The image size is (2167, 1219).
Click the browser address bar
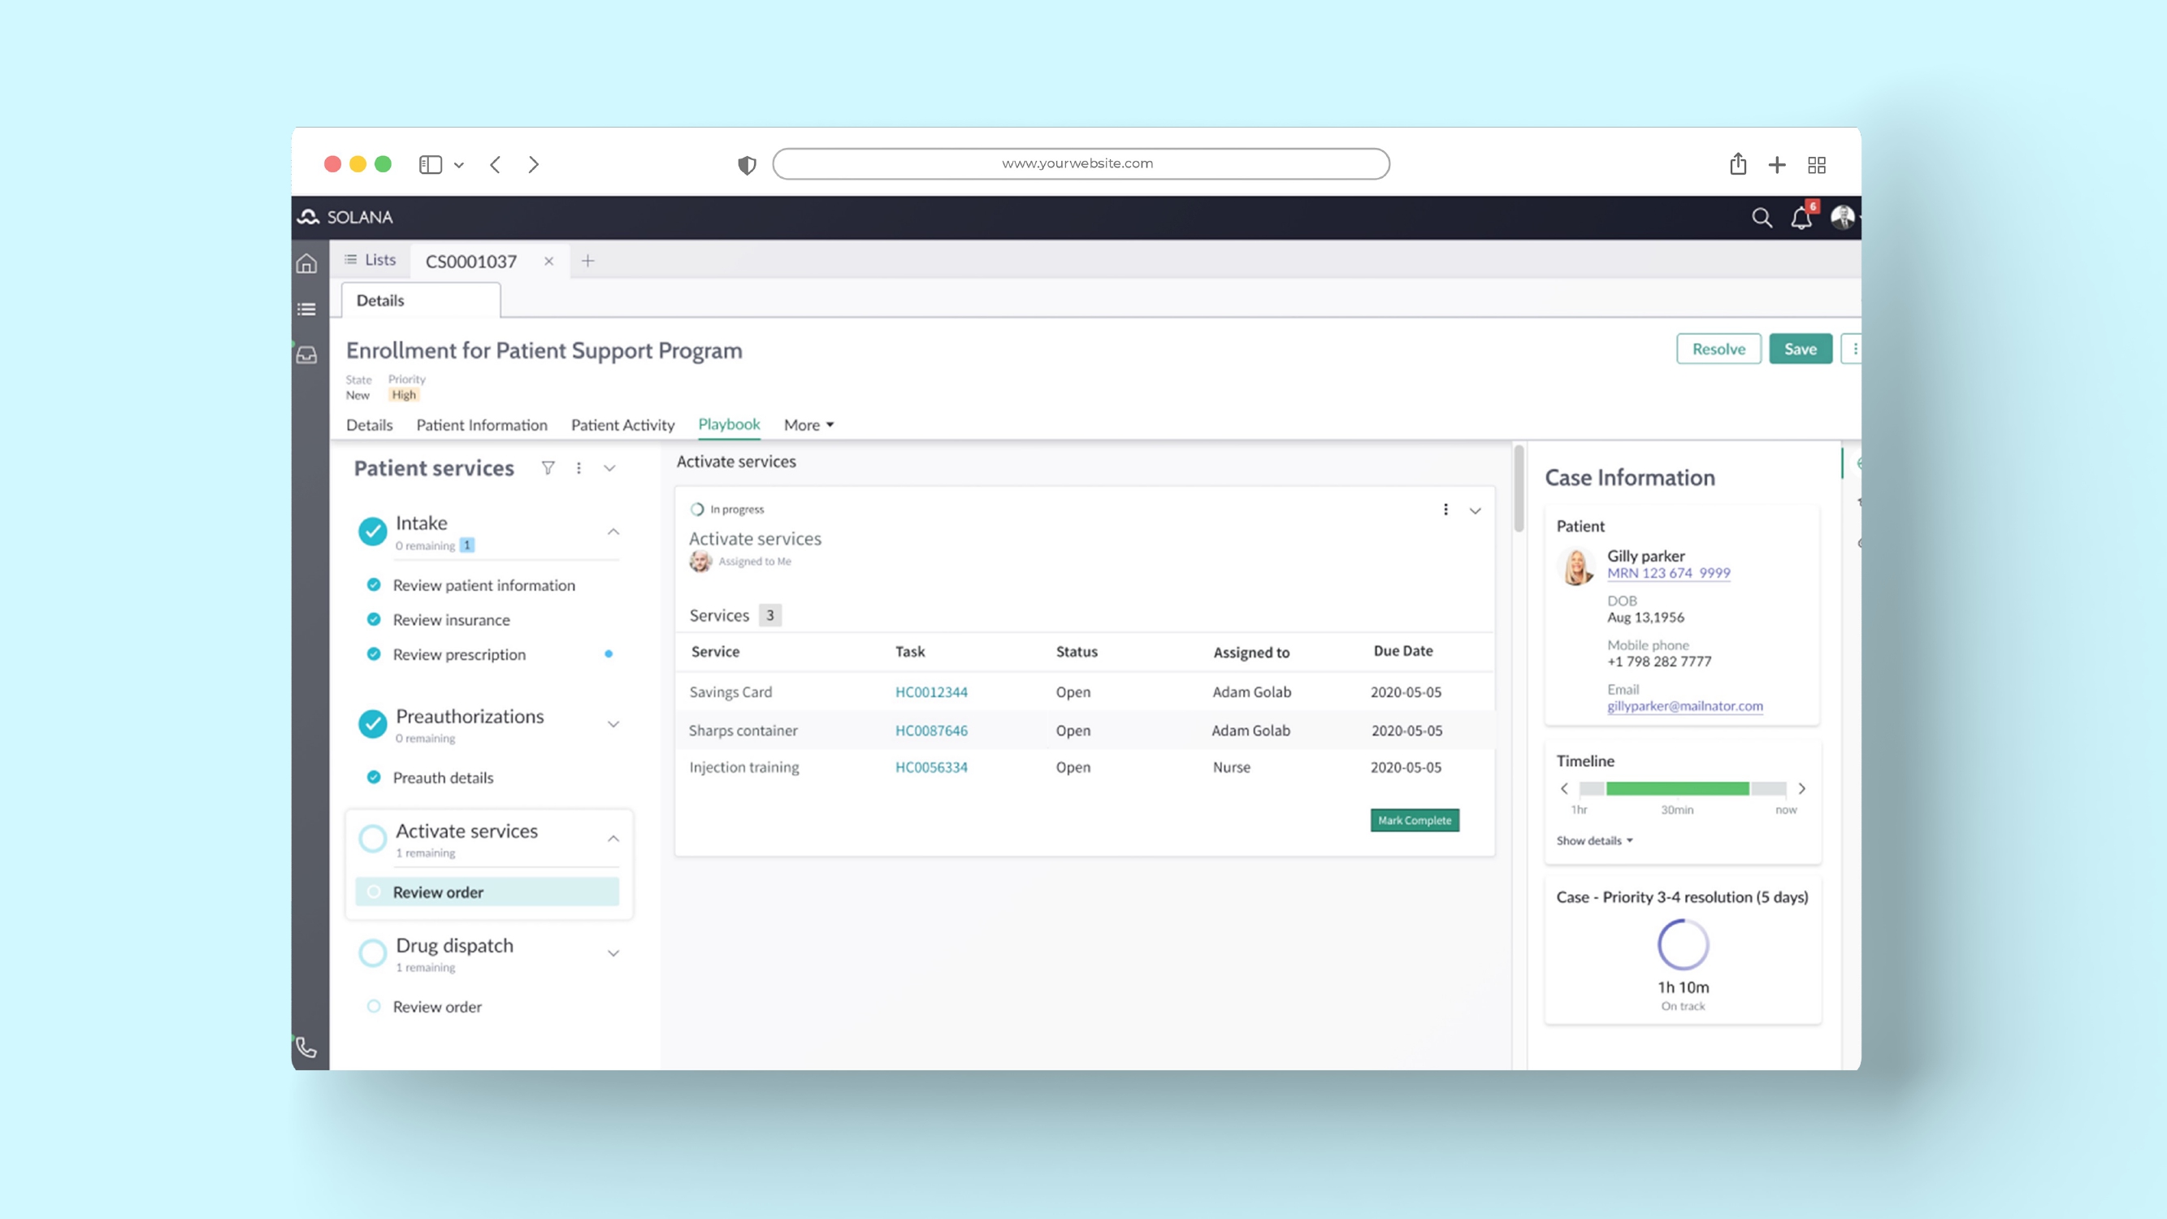[x=1081, y=163]
